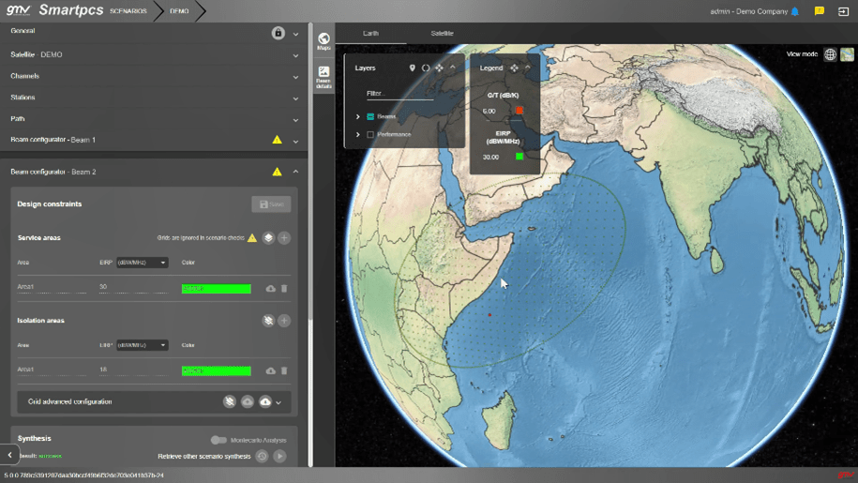Switch to the Satellite tab

[x=442, y=34]
